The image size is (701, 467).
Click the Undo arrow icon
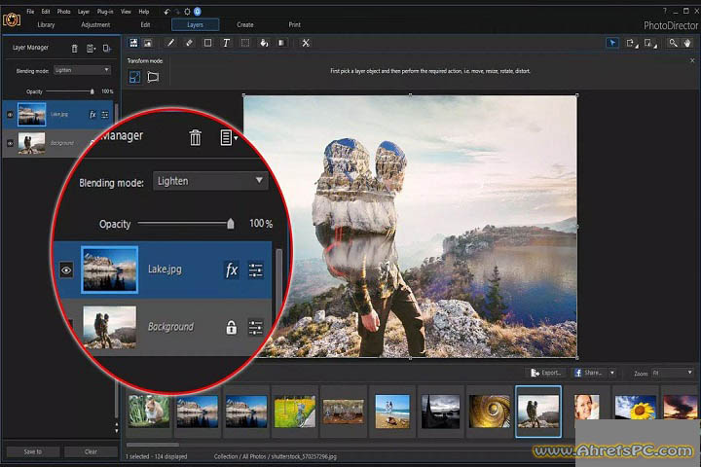166,12
